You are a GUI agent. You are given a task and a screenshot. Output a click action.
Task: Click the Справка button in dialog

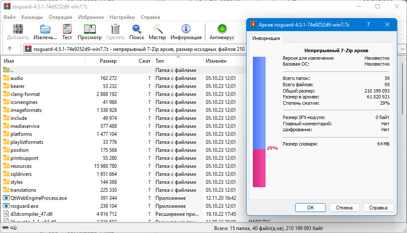pyautogui.click(x=378, y=207)
